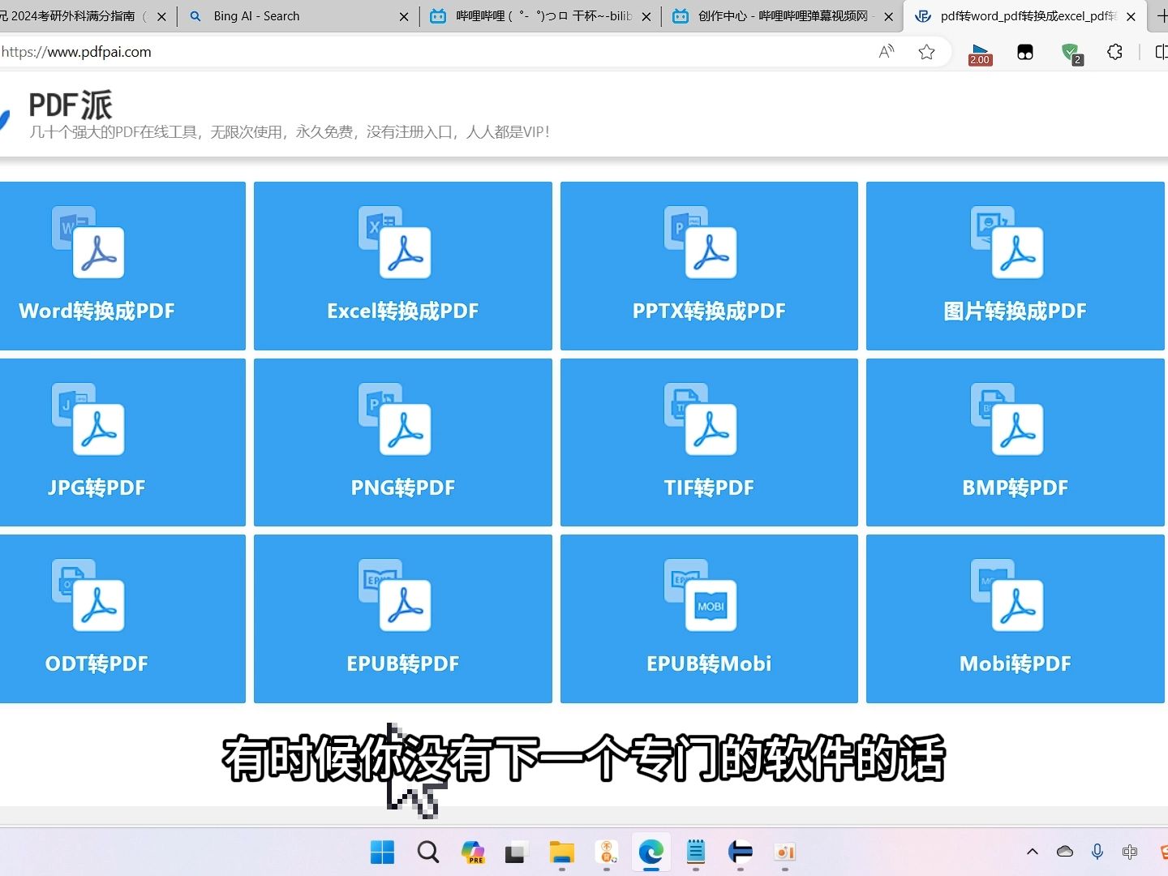The width and height of the screenshot is (1168, 876).
Task: Open a new browser tab
Action: [x=1162, y=15]
